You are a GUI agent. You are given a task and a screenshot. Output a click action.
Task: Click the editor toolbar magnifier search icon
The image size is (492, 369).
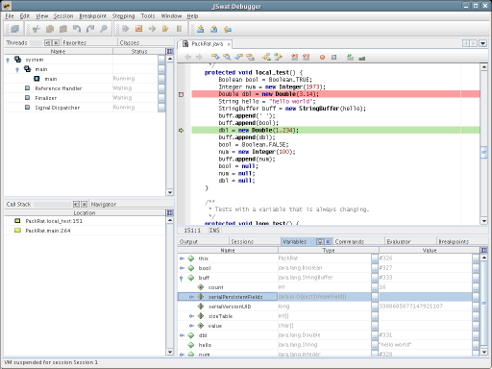tap(227, 57)
